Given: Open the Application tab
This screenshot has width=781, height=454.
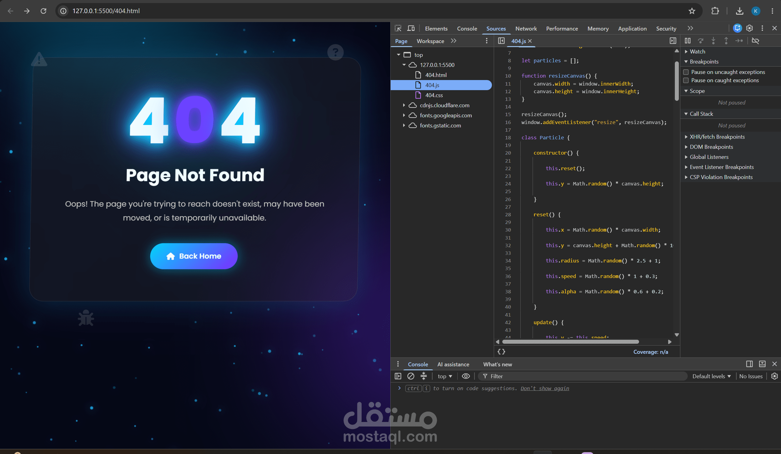Looking at the screenshot, I should (x=632, y=28).
